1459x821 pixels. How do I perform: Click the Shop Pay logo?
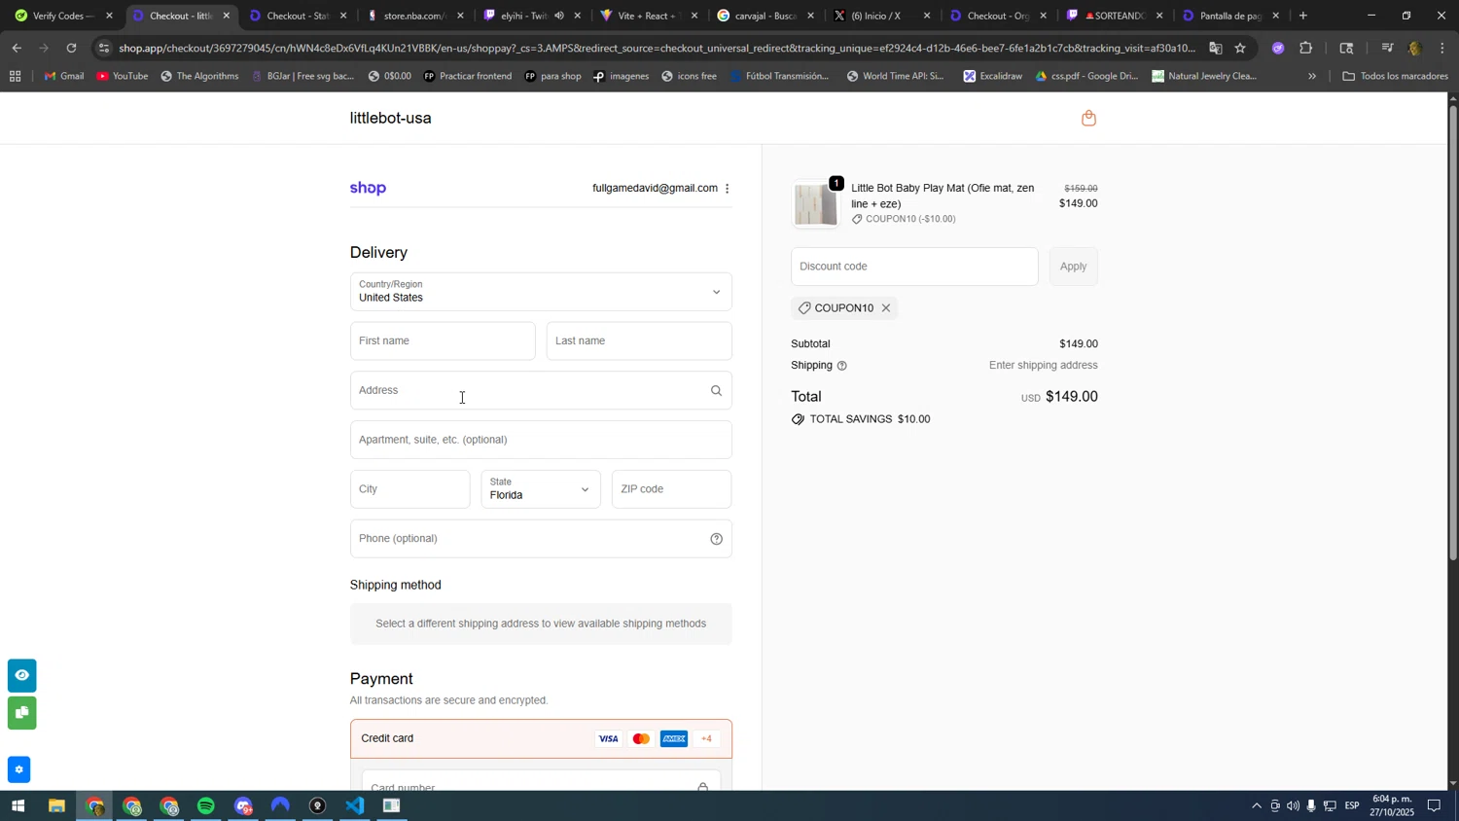368,189
